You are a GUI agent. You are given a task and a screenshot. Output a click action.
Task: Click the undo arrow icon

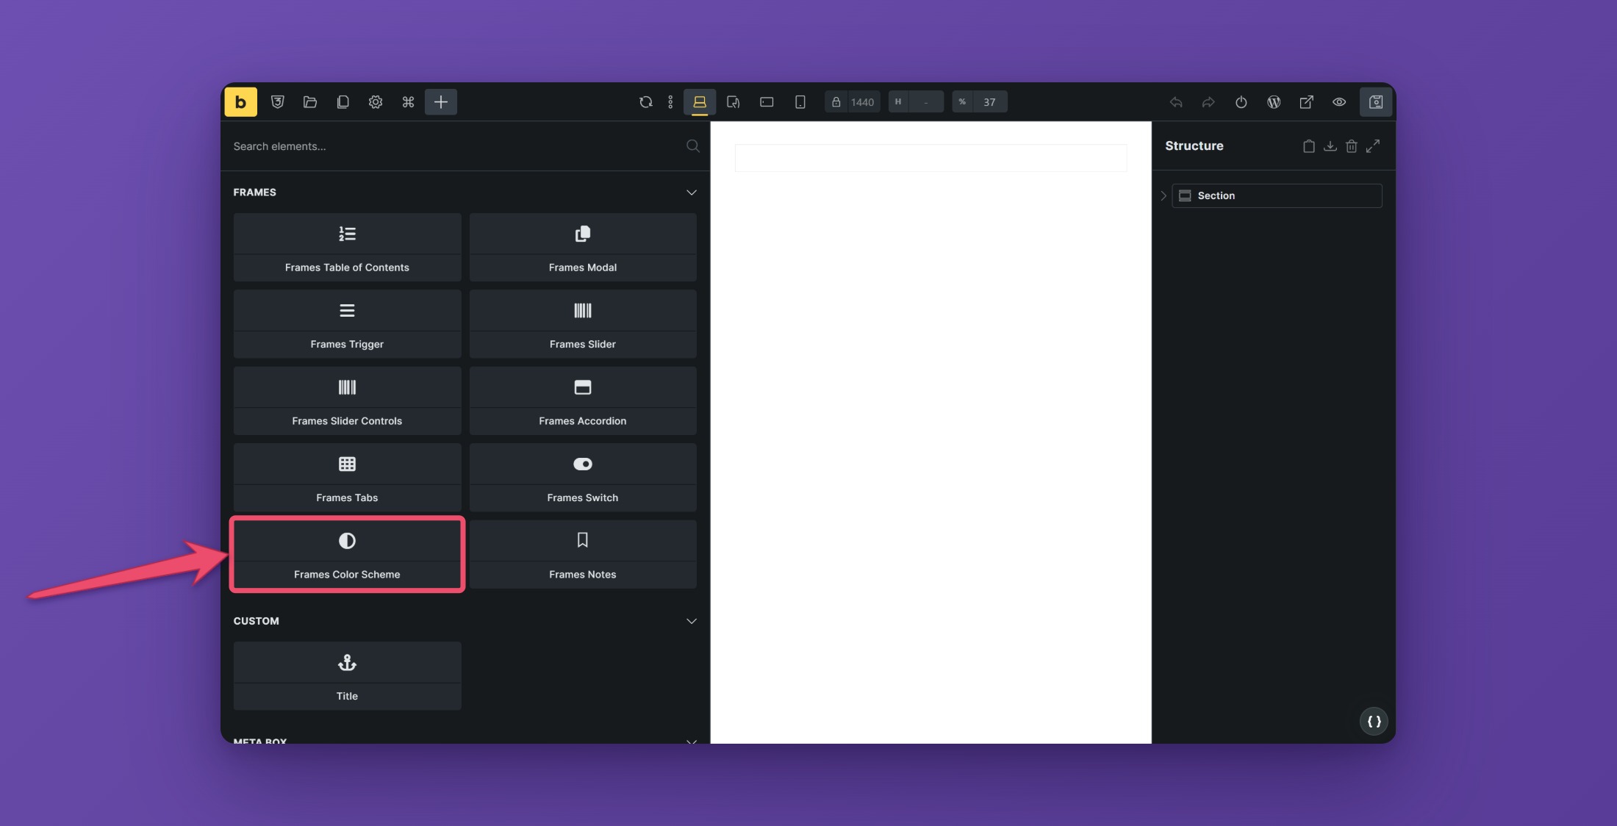tap(1176, 102)
